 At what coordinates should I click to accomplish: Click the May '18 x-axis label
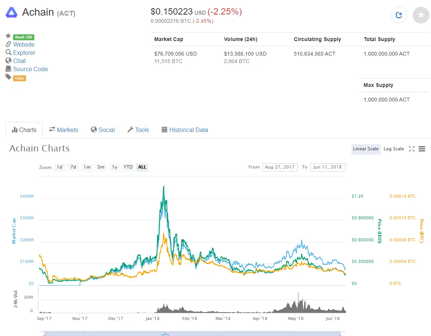click(x=296, y=318)
